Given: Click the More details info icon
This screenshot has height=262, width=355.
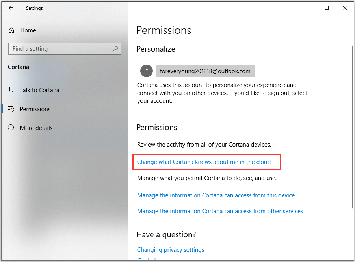Looking at the screenshot, I should click(11, 128).
